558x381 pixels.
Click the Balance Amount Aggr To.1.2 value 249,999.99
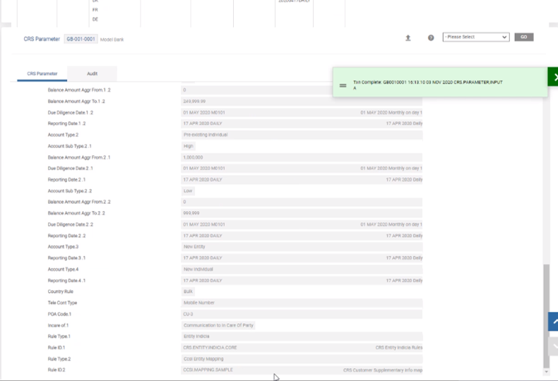pyautogui.click(x=302, y=102)
